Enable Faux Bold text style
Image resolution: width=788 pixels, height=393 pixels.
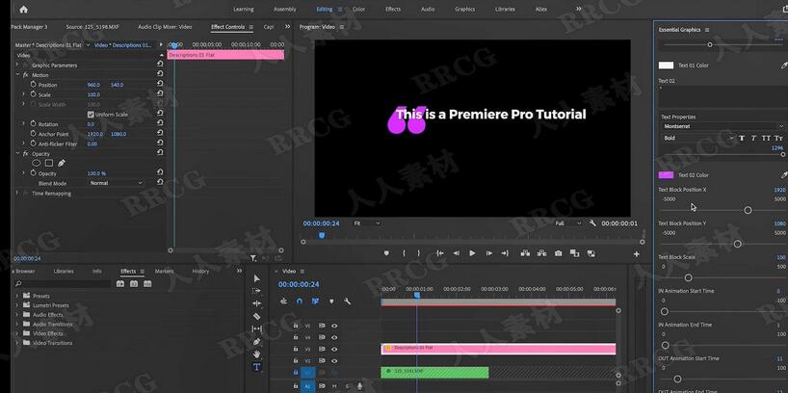pyautogui.click(x=742, y=138)
